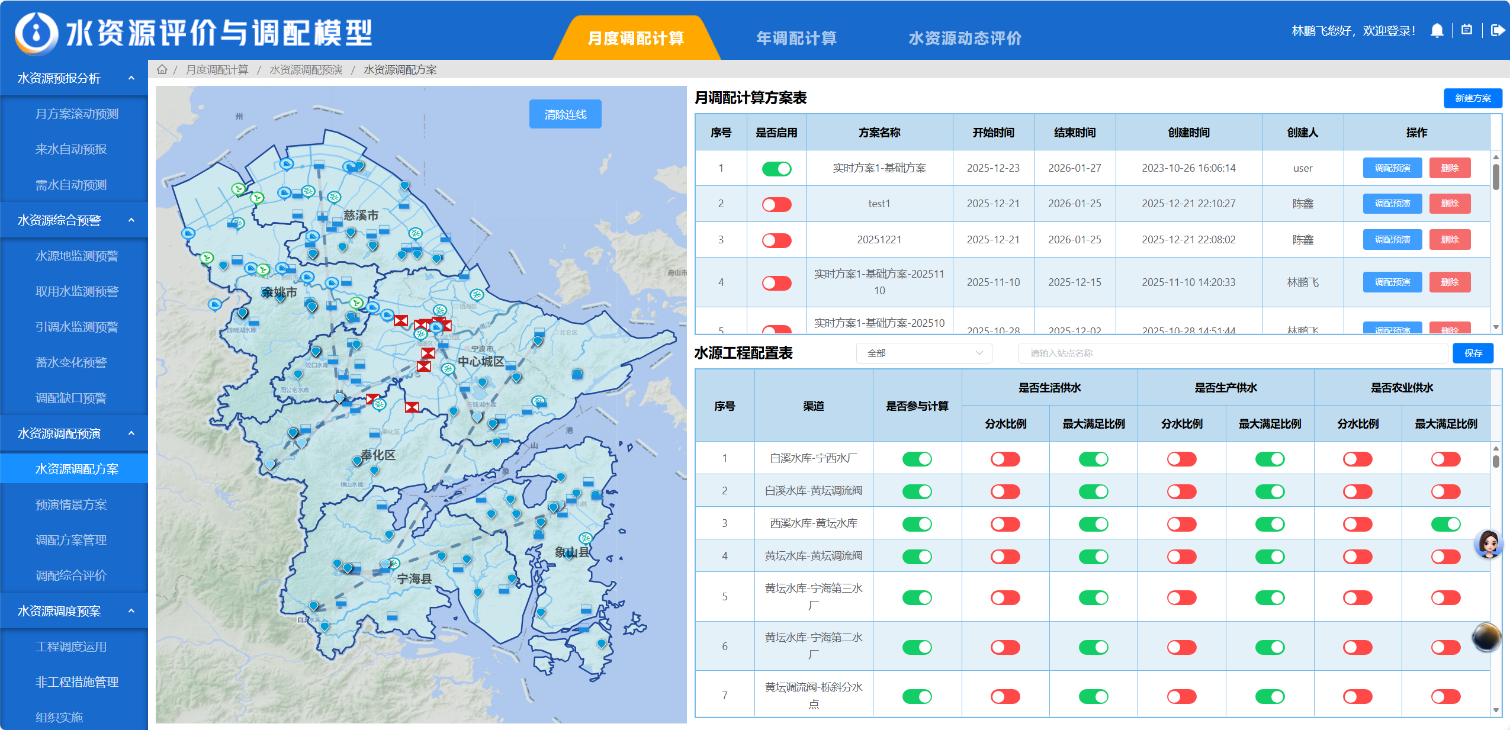Screen dimensions: 1510x730
Task: Click the logout icon at top right
Action: click(1497, 30)
